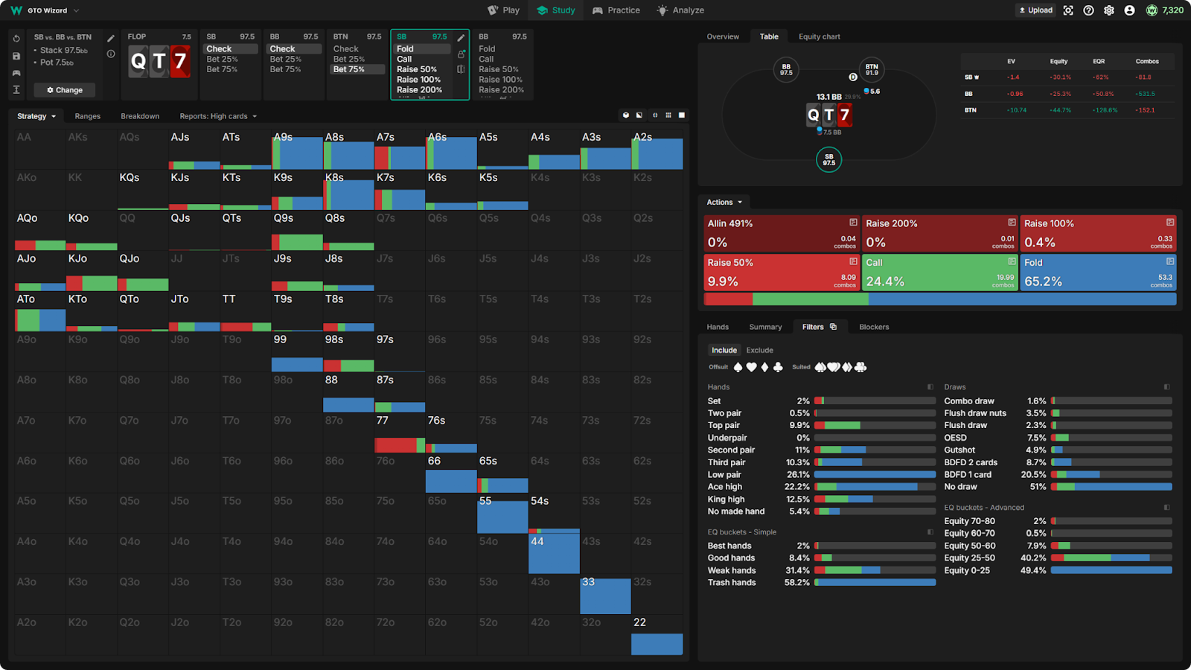Open the Actions dropdown menu

point(724,202)
